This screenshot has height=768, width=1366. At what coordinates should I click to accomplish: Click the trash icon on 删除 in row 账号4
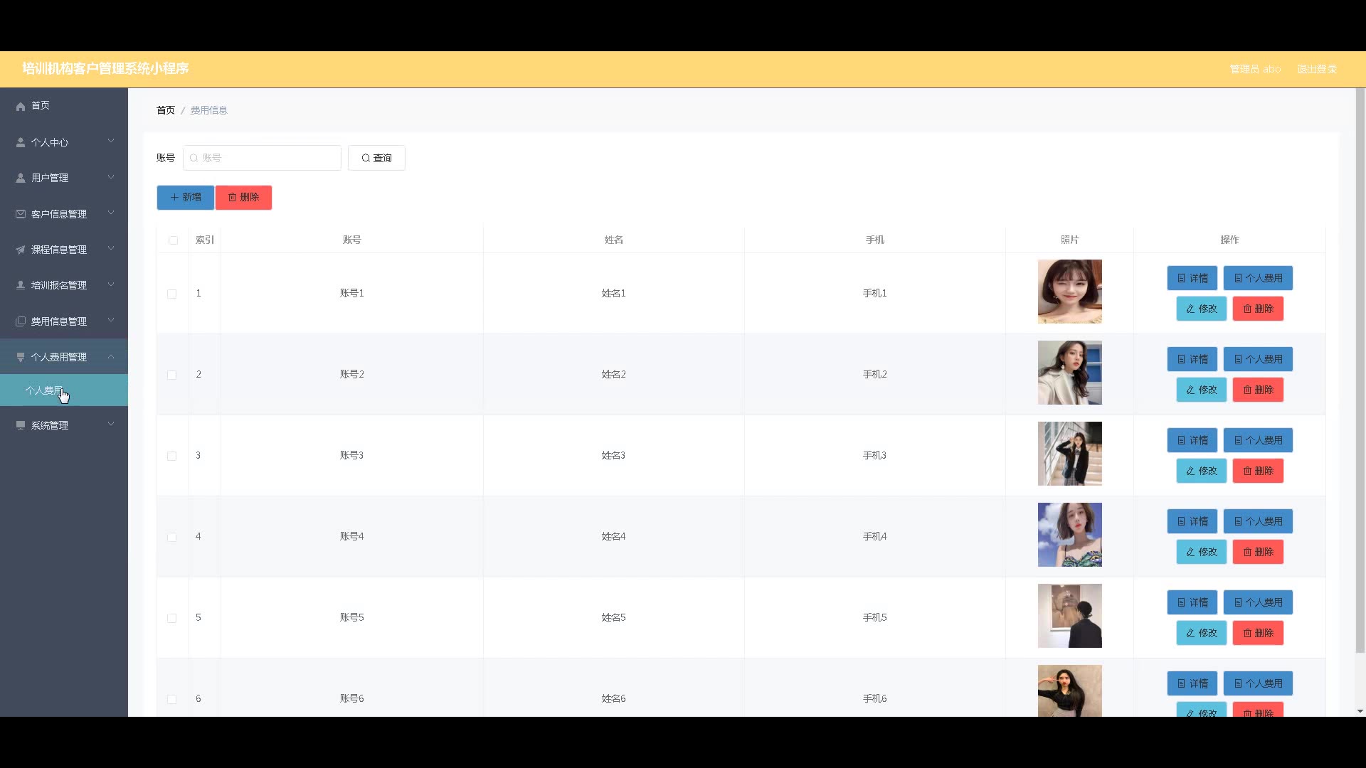click(1247, 552)
